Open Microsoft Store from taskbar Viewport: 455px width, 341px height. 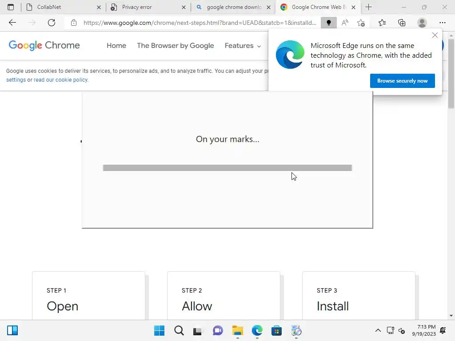tap(276, 330)
